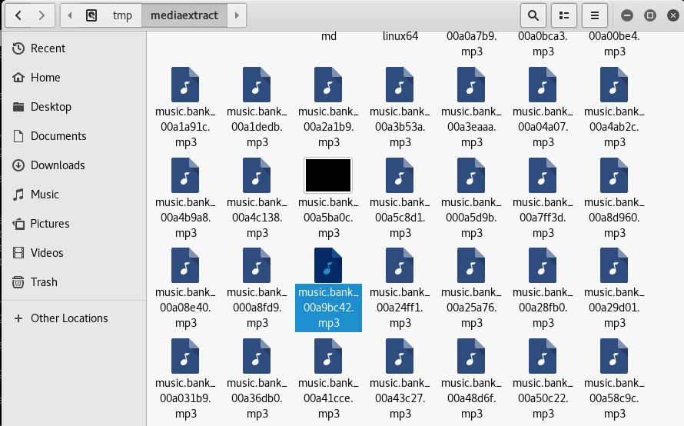The image size is (684, 426).
Task: Go to the Music sidebar location
Action: [45, 195]
